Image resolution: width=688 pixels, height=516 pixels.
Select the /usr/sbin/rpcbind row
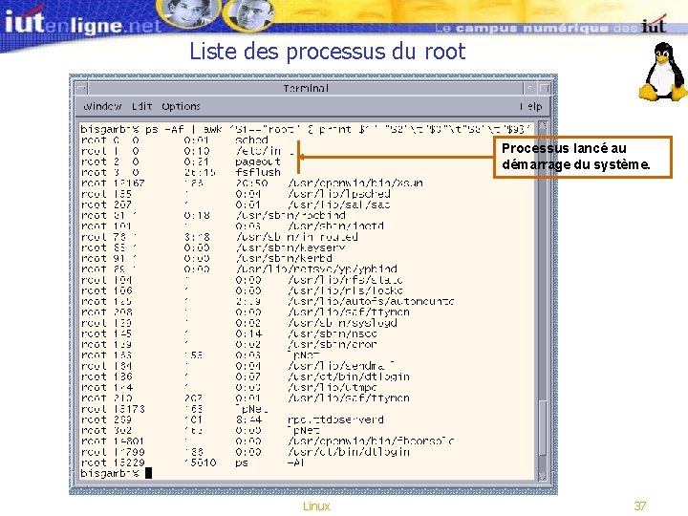tap(213, 215)
